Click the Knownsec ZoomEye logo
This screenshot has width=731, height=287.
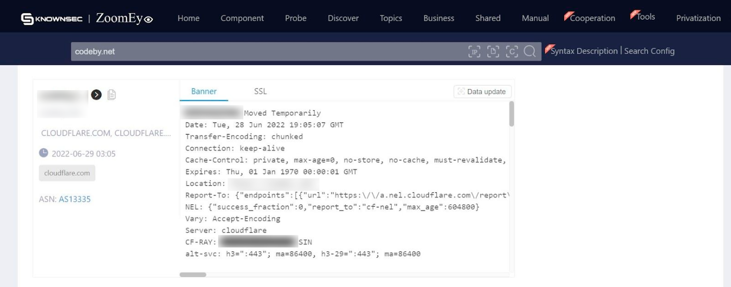click(x=87, y=18)
